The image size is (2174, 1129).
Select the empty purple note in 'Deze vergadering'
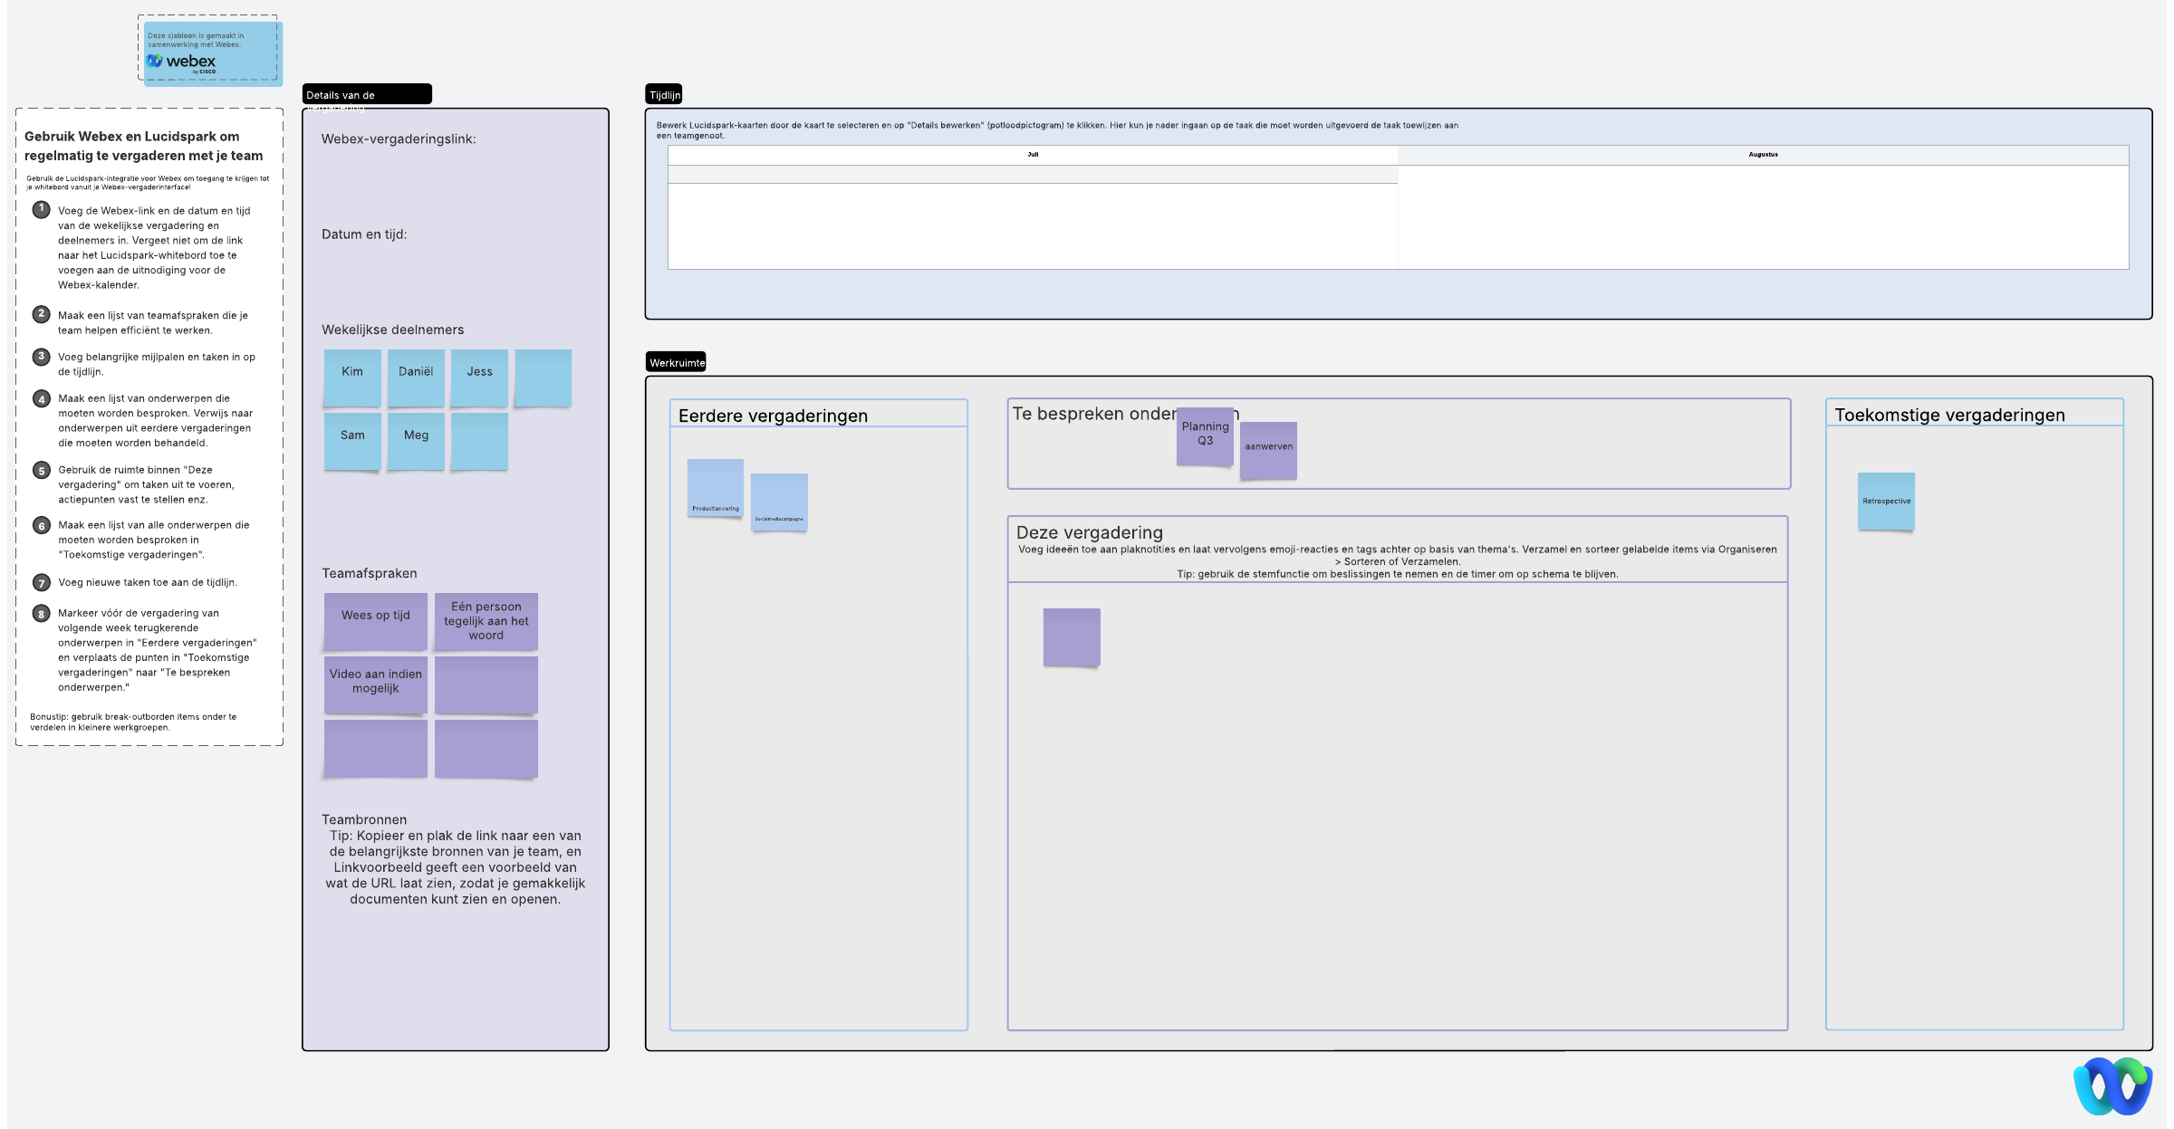[x=1072, y=636]
